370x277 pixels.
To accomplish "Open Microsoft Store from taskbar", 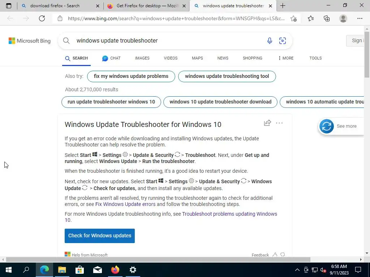I will (x=80, y=270).
